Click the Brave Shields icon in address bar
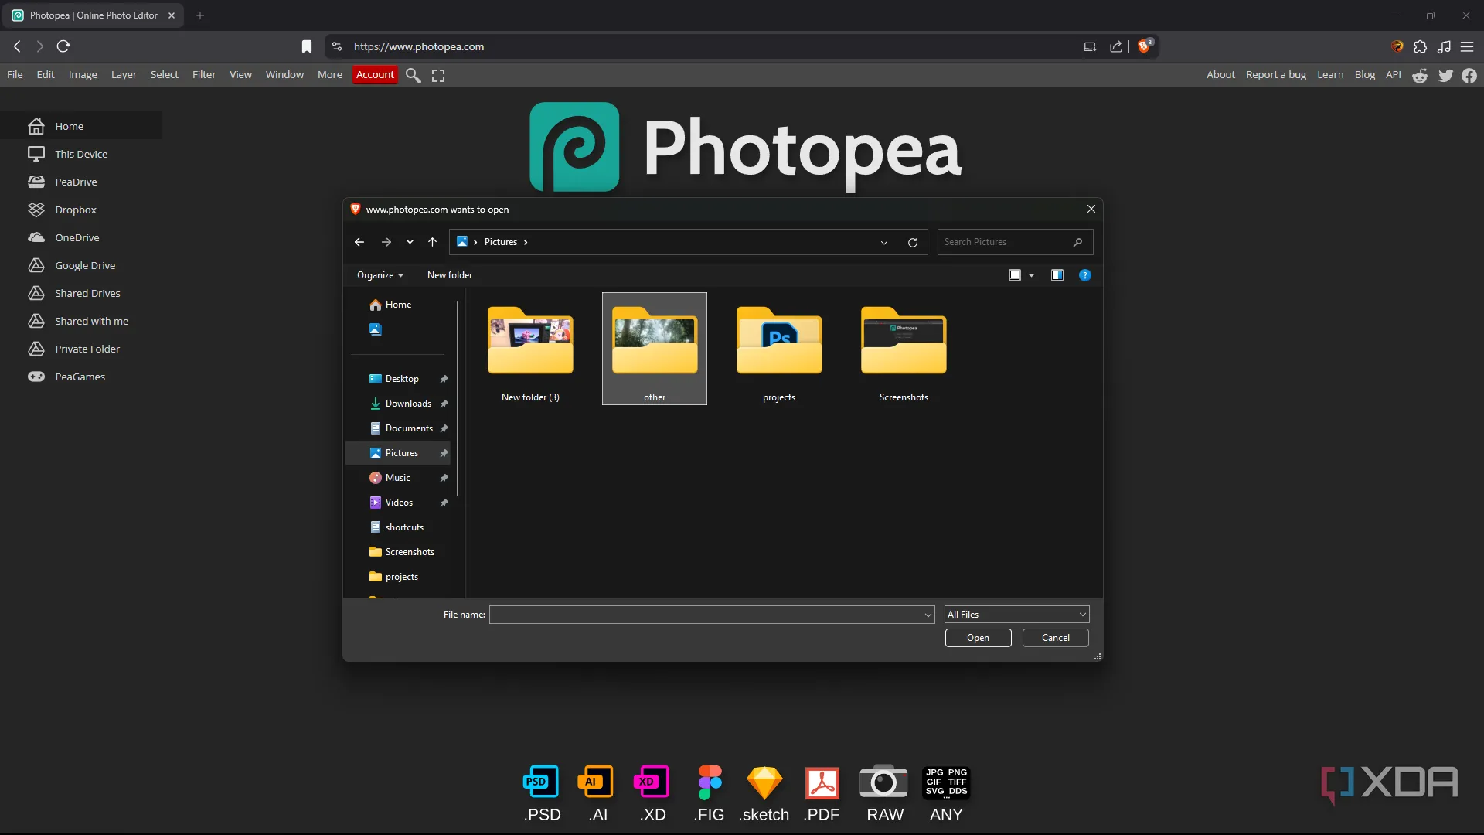The image size is (1484, 835). pyautogui.click(x=1145, y=46)
